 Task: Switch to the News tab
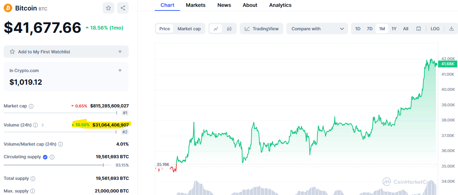pos(224,5)
